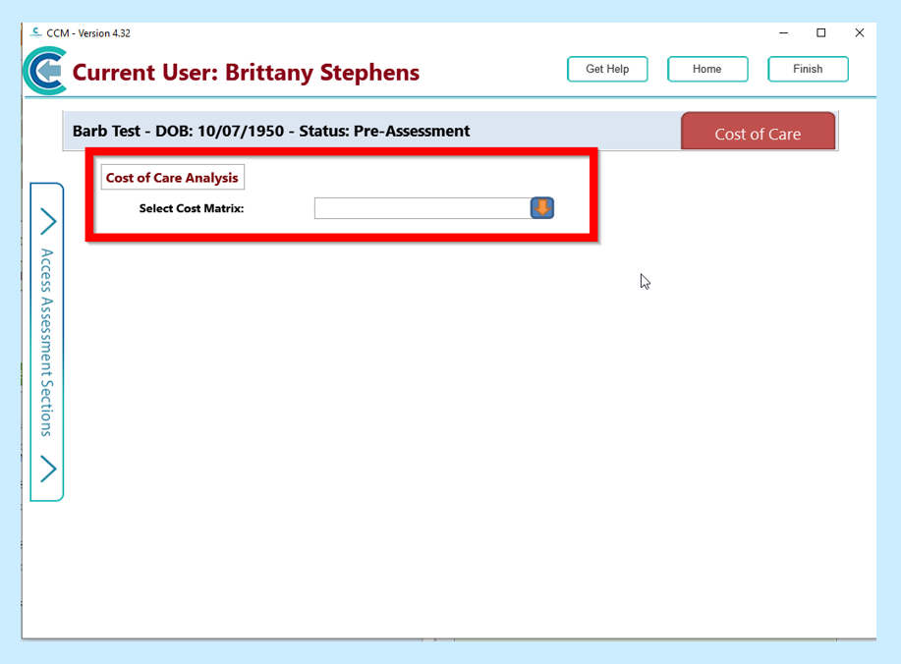Open the Access Assessment Sections panel label

pyautogui.click(x=46, y=342)
